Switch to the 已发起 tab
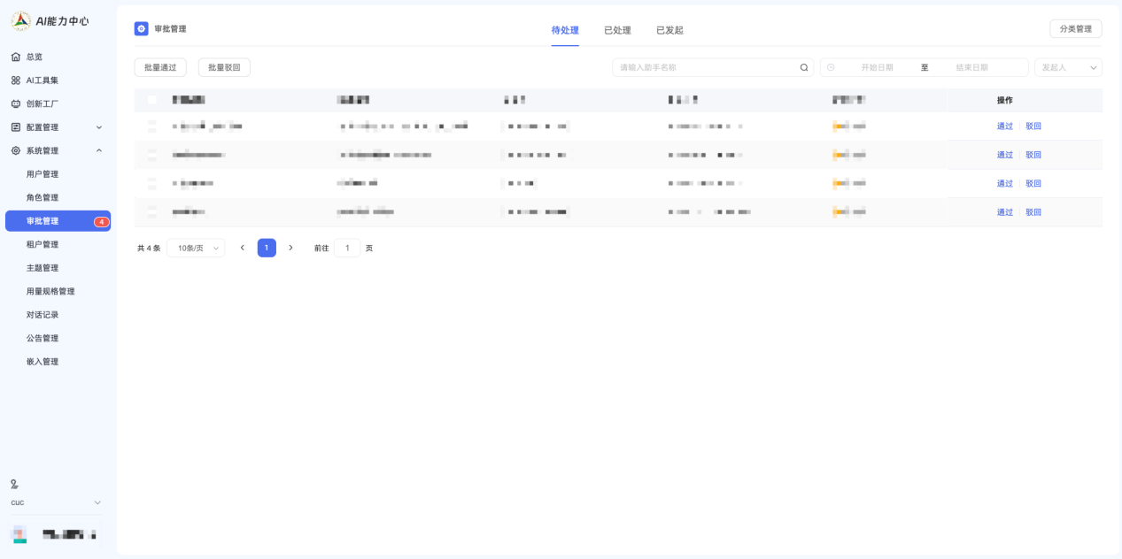This screenshot has height=559, width=1122. point(669,30)
